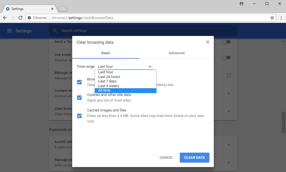Select the Basic tab
This screenshot has height=172, width=286.
click(106, 53)
